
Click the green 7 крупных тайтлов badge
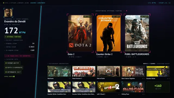click(x=13, y=37)
